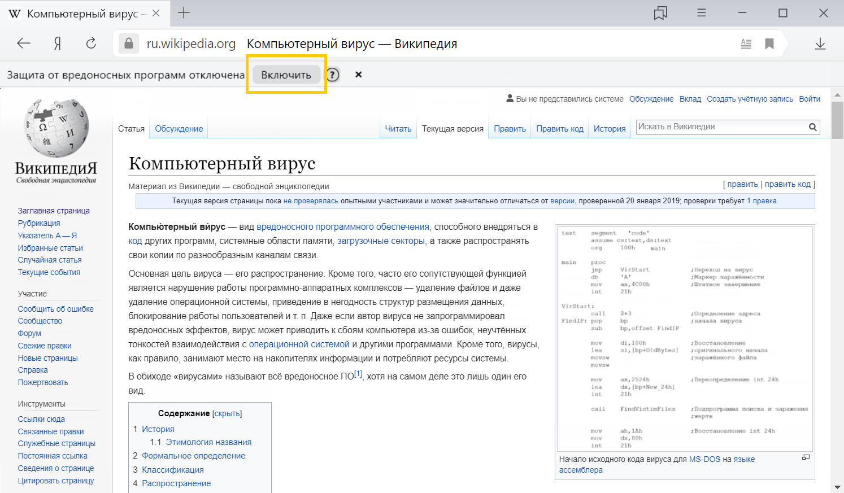Select the 'Читать' tab
844x493 pixels.
[398, 129]
